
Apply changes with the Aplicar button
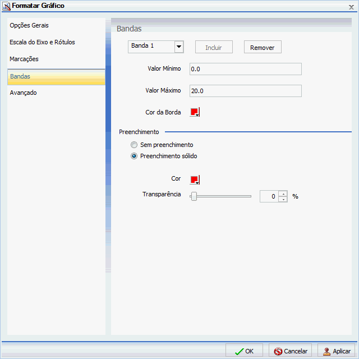coord(337,351)
